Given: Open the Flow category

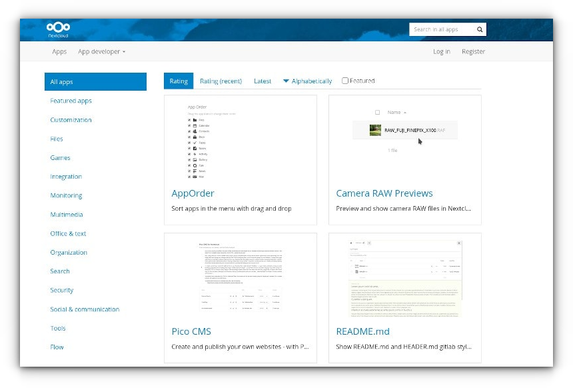Looking at the screenshot, I should (57, 347).
